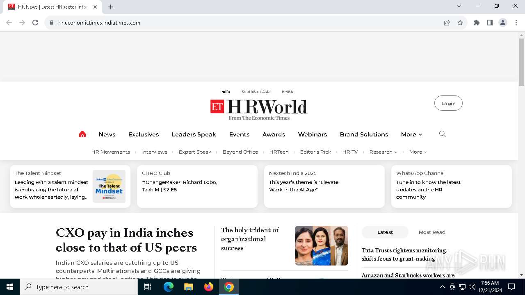Expand the Research dropdown
Viewport: 525px width, 295px height.
tap(383, 152)
